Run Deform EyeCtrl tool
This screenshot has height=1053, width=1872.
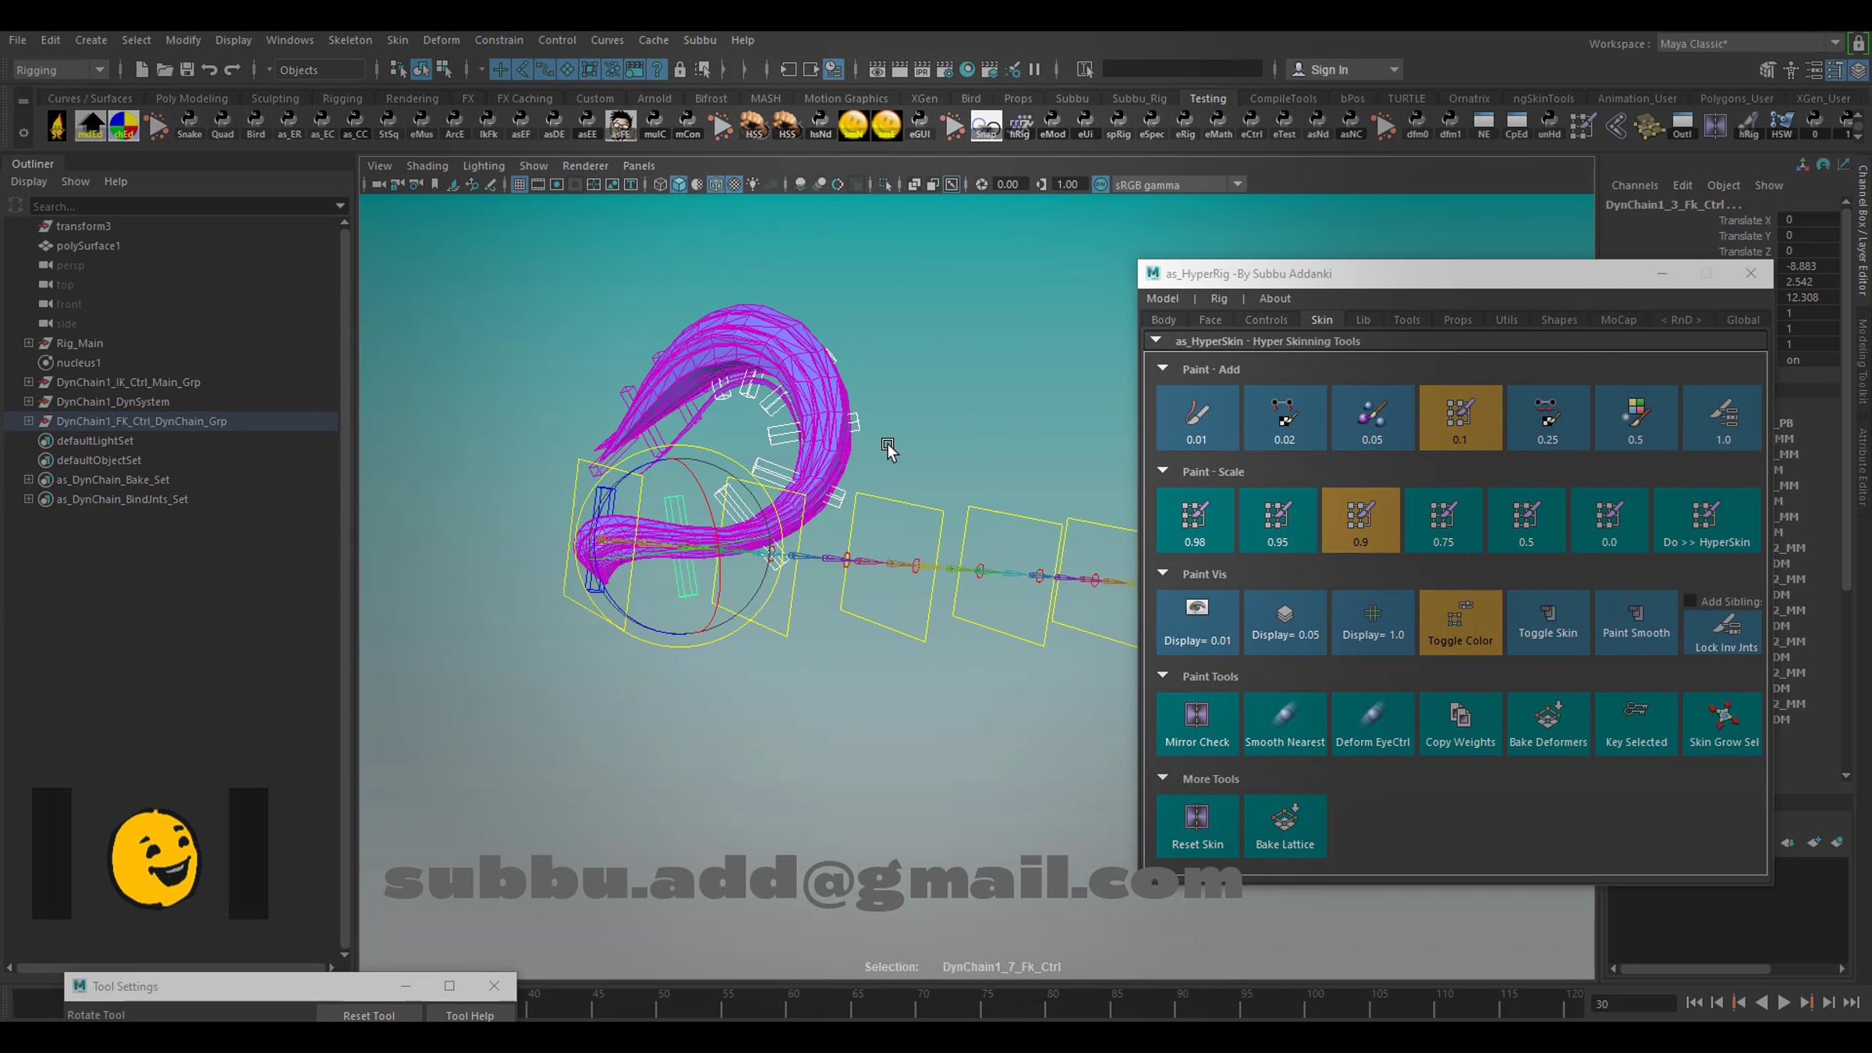point(1372,725)
